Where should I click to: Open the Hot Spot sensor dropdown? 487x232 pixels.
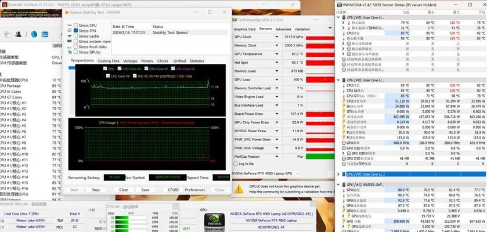tap(277, 62)
